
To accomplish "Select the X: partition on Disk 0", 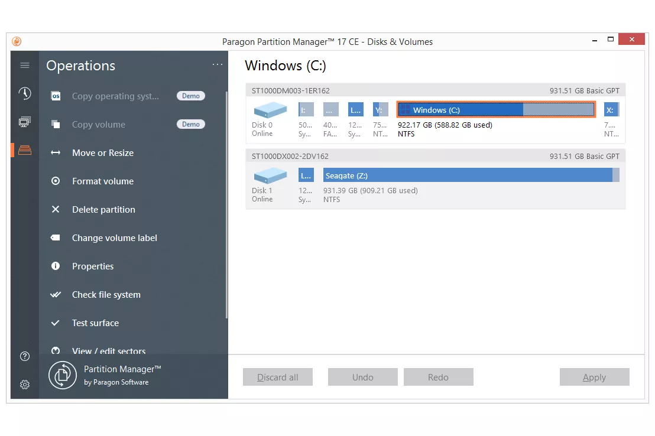I will click(x=612, y=110).
